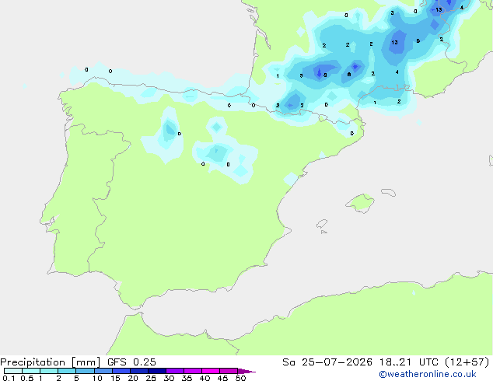Click the Mallorca island on the map
Viewport: 493px width, 381px height.
pos(361,203)
